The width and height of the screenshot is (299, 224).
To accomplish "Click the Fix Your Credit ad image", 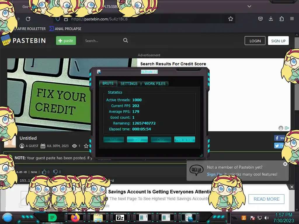I will [49, 95].
